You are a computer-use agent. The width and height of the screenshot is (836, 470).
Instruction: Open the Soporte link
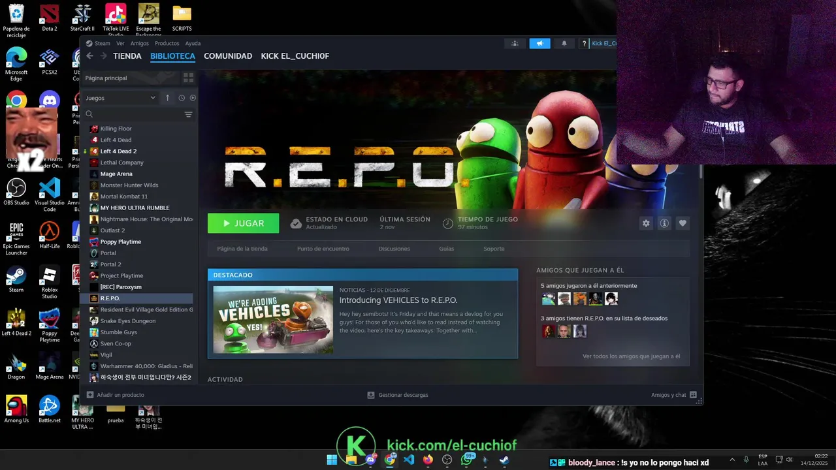[x=494, y=249]
